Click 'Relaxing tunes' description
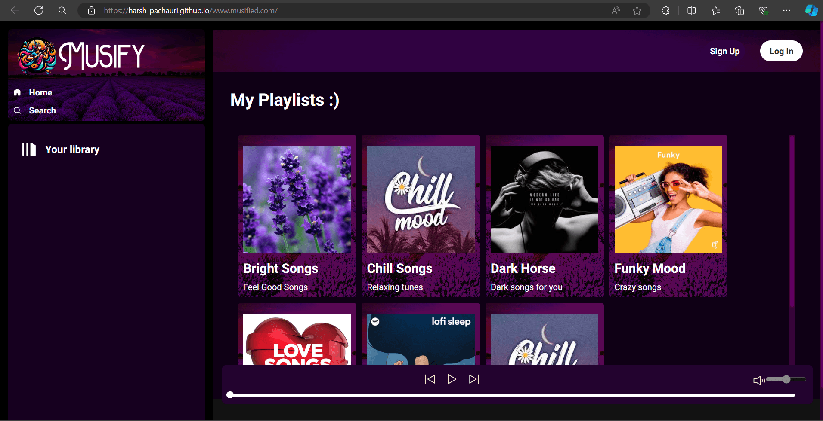The width and height of the screenshot is (823, 421). tap(395, 287)
